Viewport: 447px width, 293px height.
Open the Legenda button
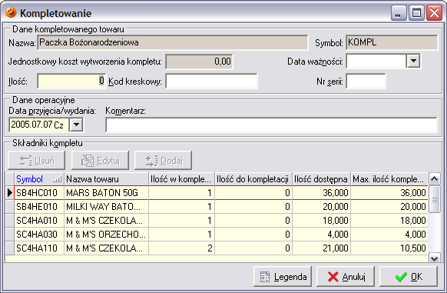(x=283, y=276)
